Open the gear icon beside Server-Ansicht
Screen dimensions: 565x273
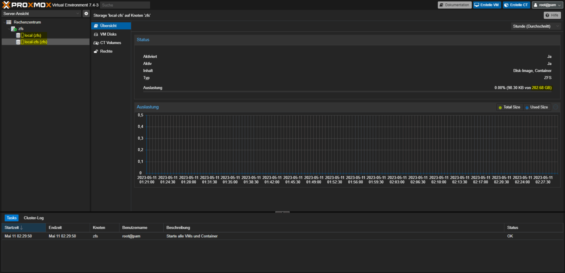[x=86, y=13]
